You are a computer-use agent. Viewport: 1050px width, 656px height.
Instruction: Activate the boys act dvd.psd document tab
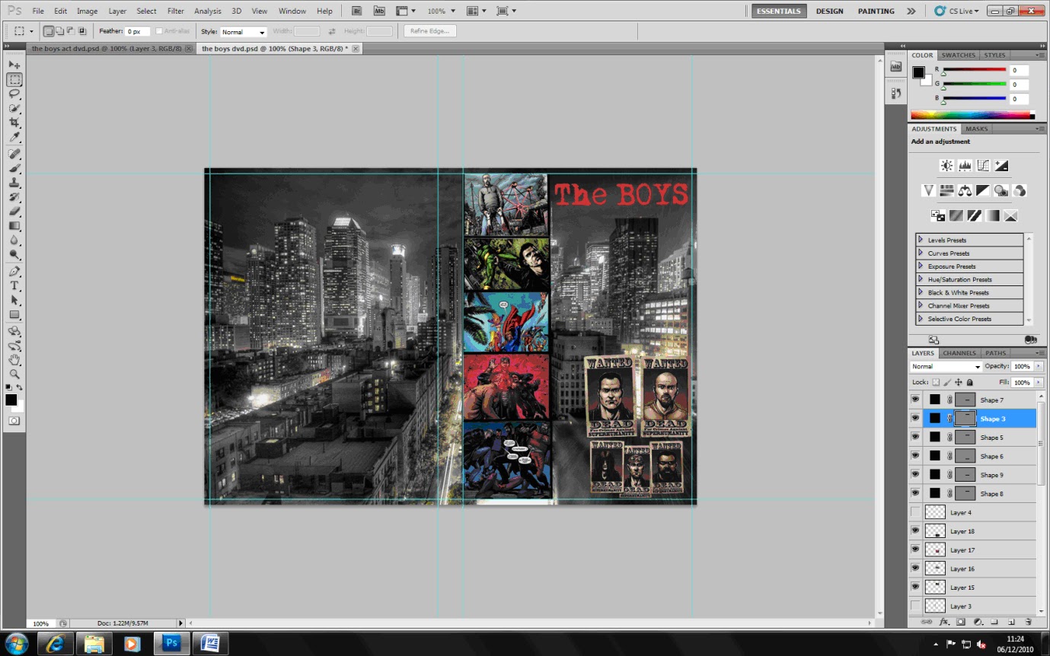click(107, 48)
